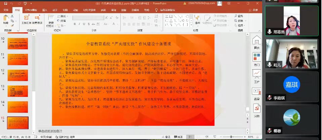The image size is (322, 140).
Task: Click the account avatar icon in title bar
Action: (x=219, y=3)
